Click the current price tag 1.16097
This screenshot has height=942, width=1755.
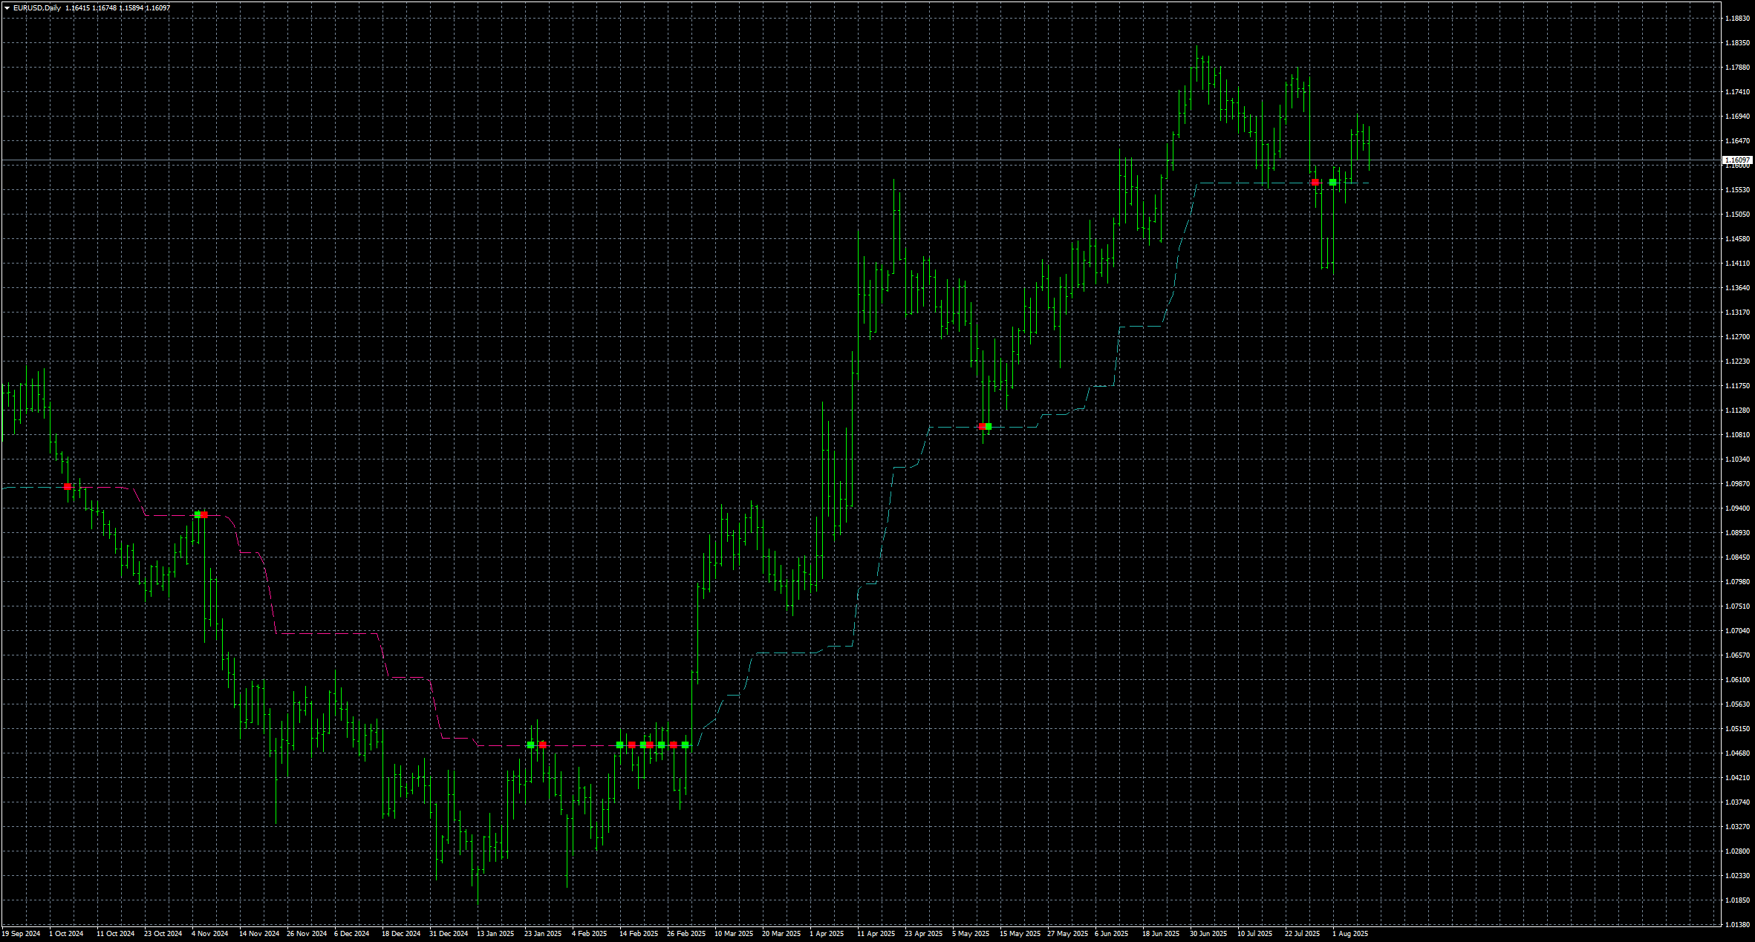[1737, 160]
